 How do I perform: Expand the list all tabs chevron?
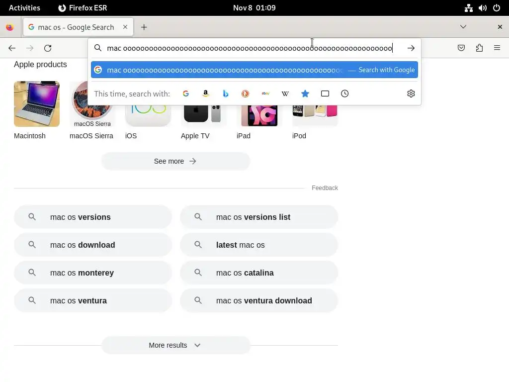463,27
